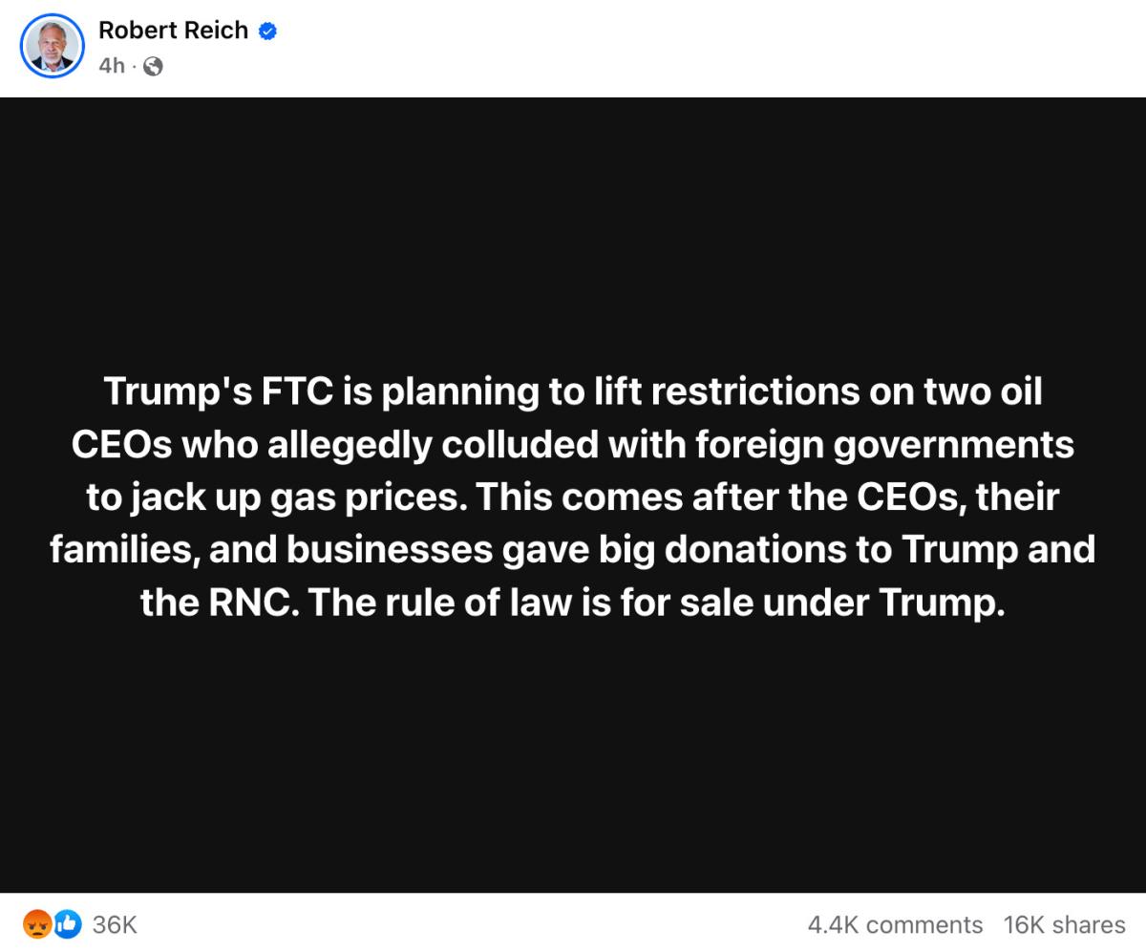This screenshot has width=1146, height=952.
Task: Click the blue verified badge icon
Action: tap(268, 31)
